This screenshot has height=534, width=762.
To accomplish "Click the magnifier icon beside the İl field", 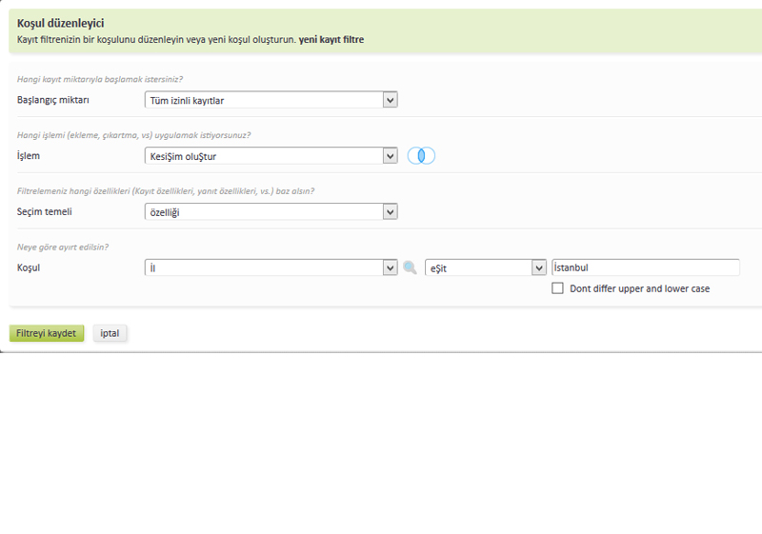I will [x=410, y=268].
